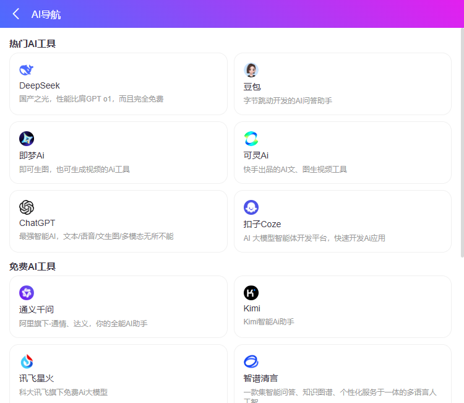
Task: Open the 讯飞星火 title link
Action: coord(37,378)
